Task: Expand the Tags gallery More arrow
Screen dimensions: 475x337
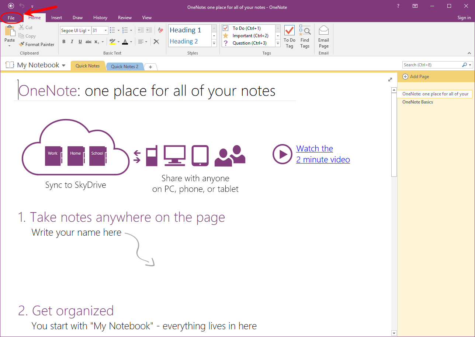Action: [278, 43]
